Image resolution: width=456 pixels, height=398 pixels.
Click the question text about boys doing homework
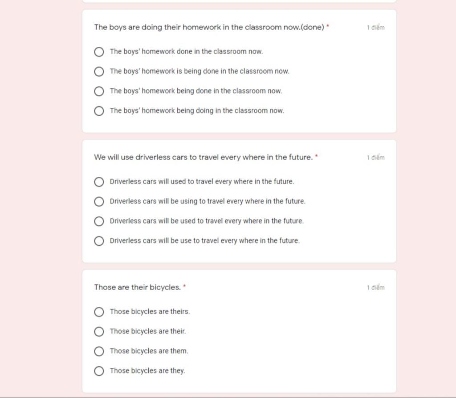[x=209, y=27]
